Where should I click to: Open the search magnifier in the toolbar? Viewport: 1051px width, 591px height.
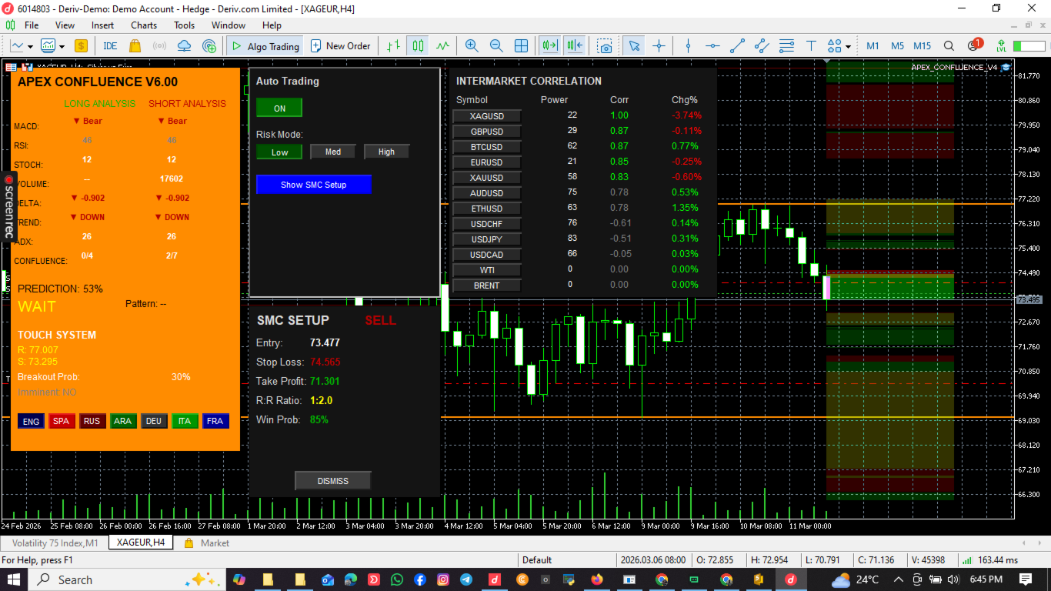pos(949,46)
